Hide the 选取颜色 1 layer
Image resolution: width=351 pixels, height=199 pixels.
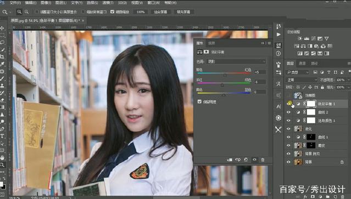pyautogui.click(x=288, y=121)
